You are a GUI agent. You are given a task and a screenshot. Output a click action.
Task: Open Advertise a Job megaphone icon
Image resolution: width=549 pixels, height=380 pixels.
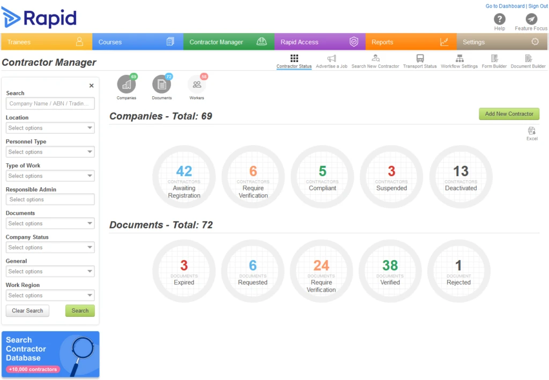(331, 58)
